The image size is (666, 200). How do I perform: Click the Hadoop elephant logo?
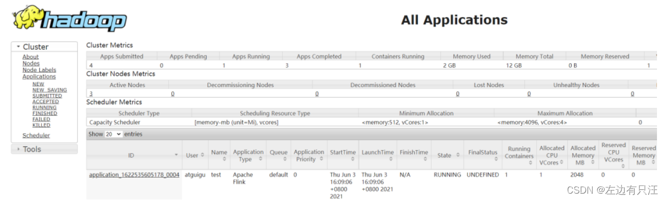[69, 19]
